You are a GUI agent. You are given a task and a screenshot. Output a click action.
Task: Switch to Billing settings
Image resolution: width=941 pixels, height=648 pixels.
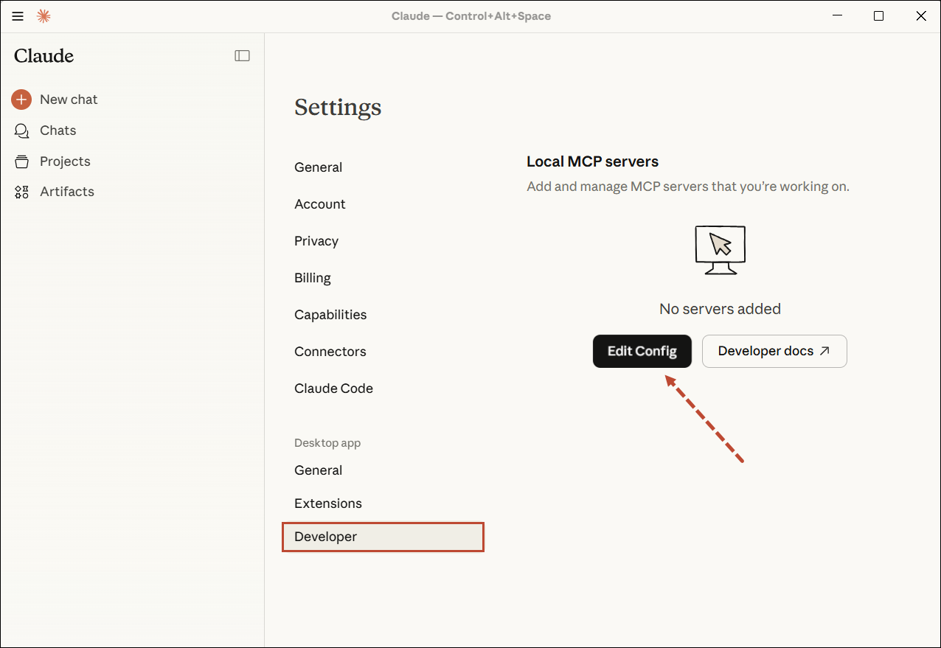pos(313,278)
